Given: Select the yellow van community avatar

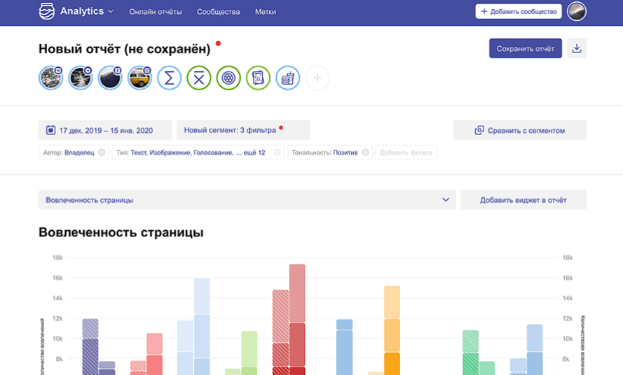Looking at the screenshot, I should (x=139, y=78).
